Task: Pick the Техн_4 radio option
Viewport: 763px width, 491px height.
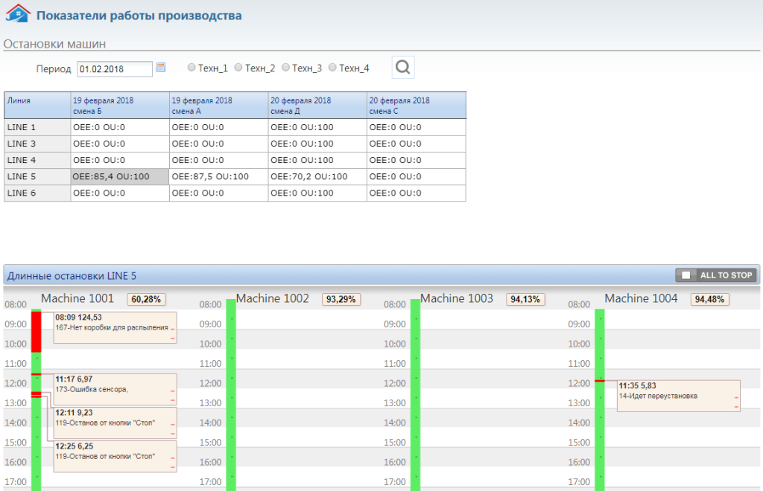Action: click(332, 68)
